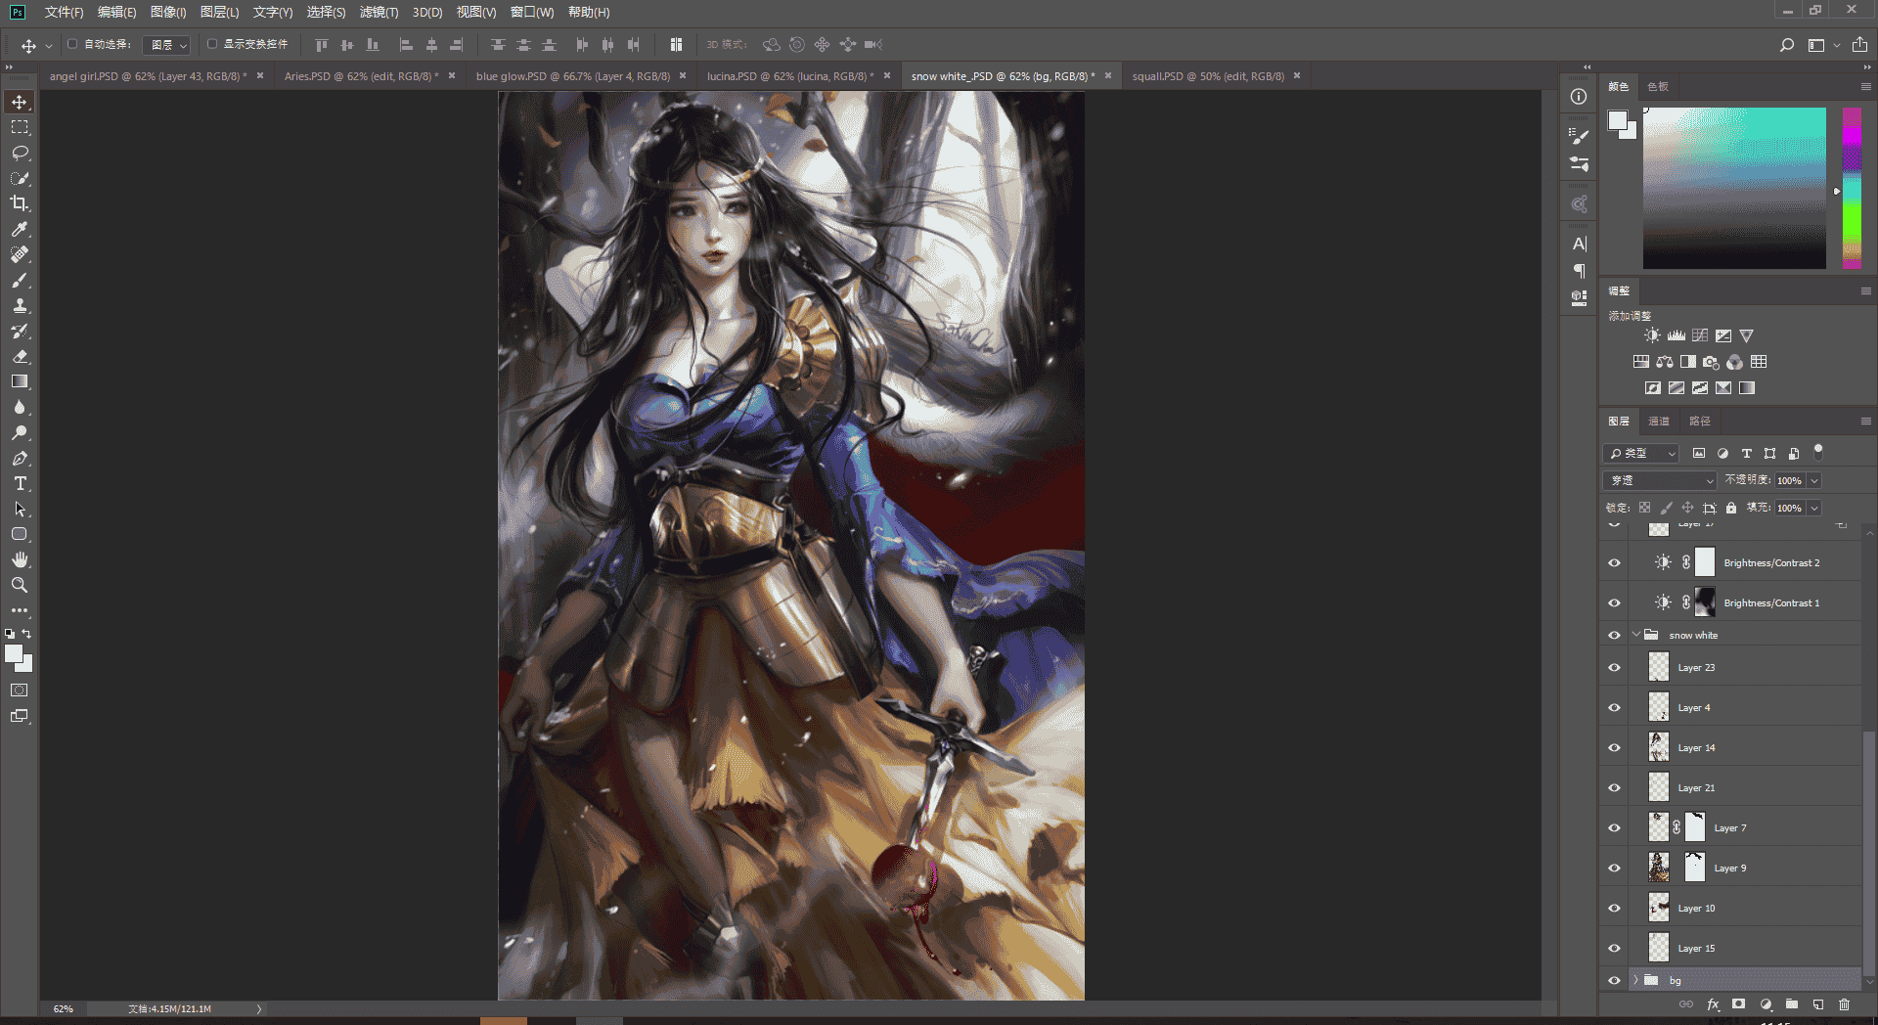The height and width of the screenshot is (1025, 1878).
Task: Switch to the Channels tab (通道)
Action: tap(1659, 422)
